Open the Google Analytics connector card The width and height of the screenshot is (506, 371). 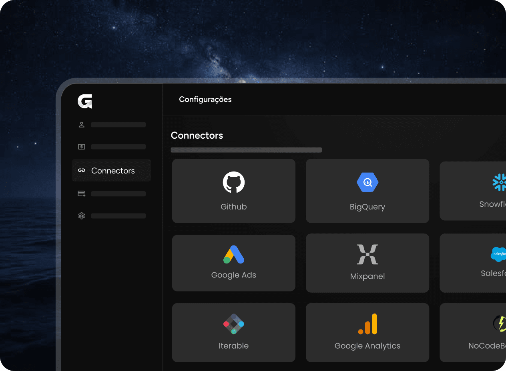367,333
